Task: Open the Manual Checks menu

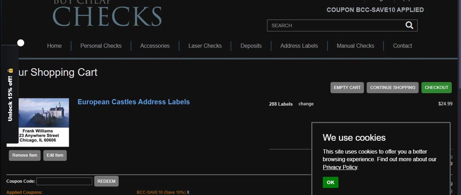Action: pyautogui.click(x=355, y=46)
